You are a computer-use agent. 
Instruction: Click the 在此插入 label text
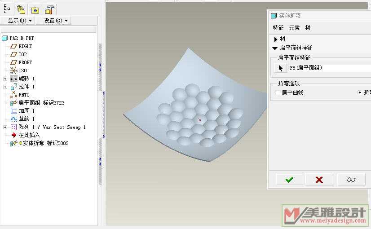(29, 135)
